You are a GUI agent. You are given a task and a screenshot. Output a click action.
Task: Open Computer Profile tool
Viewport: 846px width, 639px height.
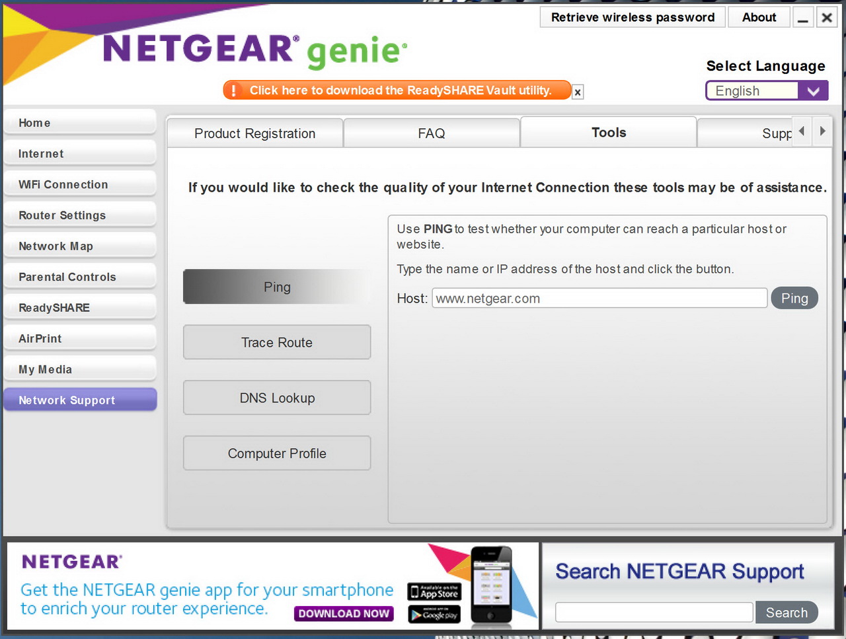tap(277, 453)
